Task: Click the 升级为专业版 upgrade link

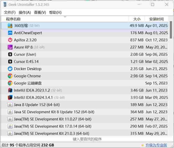Action: pos(156,145)
